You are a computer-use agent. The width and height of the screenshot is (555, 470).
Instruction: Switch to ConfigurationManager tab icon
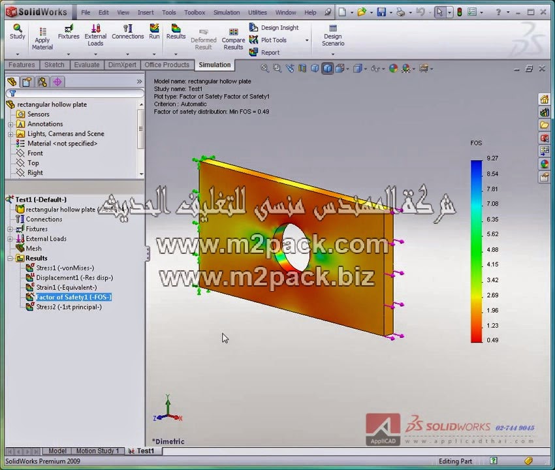42,82
